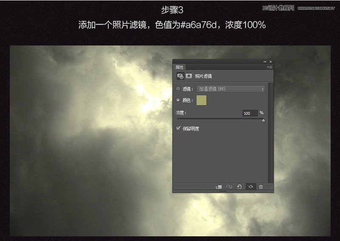Close the Properties panel
340x241 pixels.
click(x=270, y=62)
